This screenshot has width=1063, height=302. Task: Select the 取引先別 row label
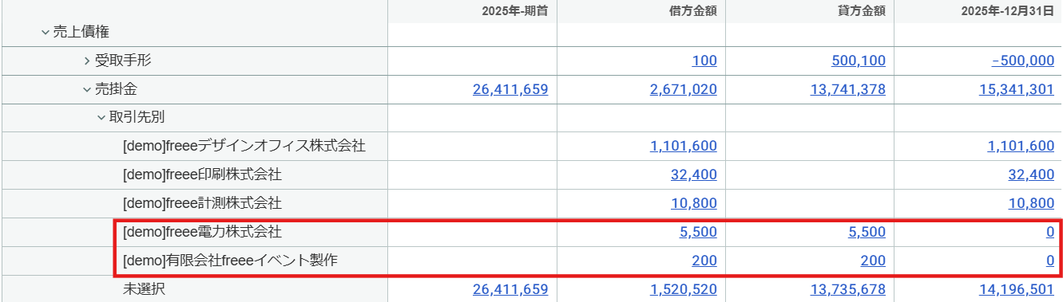coord(137,118)
